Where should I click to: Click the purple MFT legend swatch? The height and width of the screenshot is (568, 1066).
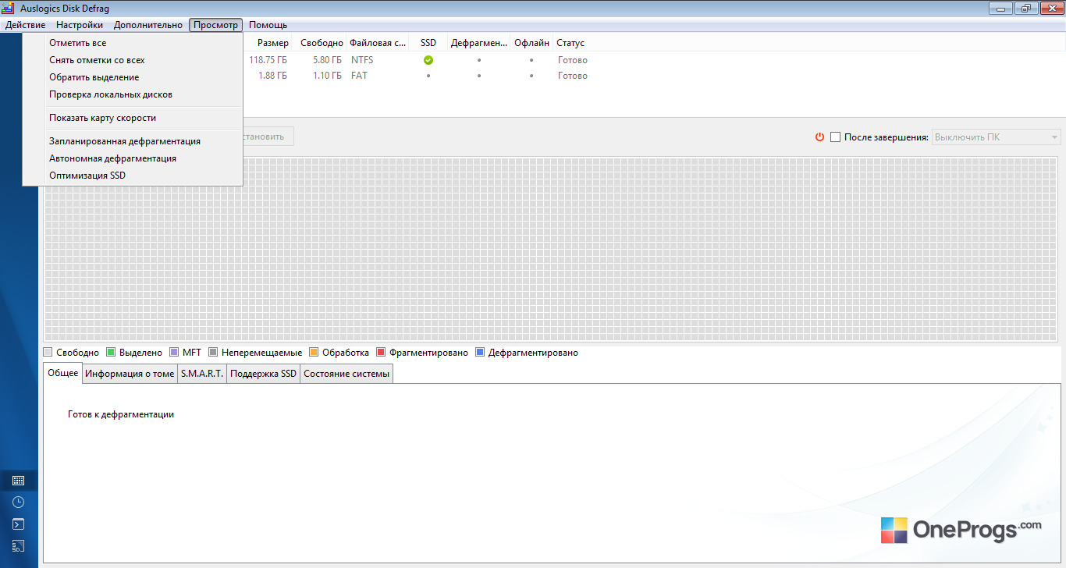(x=174, y=353)
